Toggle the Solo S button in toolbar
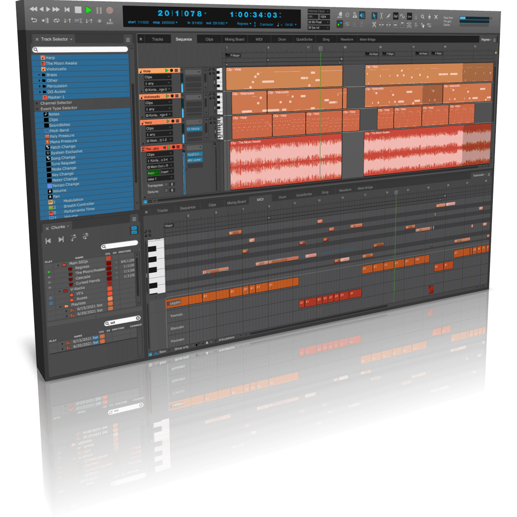The width and height of the screenshot is (517, 517). (x=347, y=24)
